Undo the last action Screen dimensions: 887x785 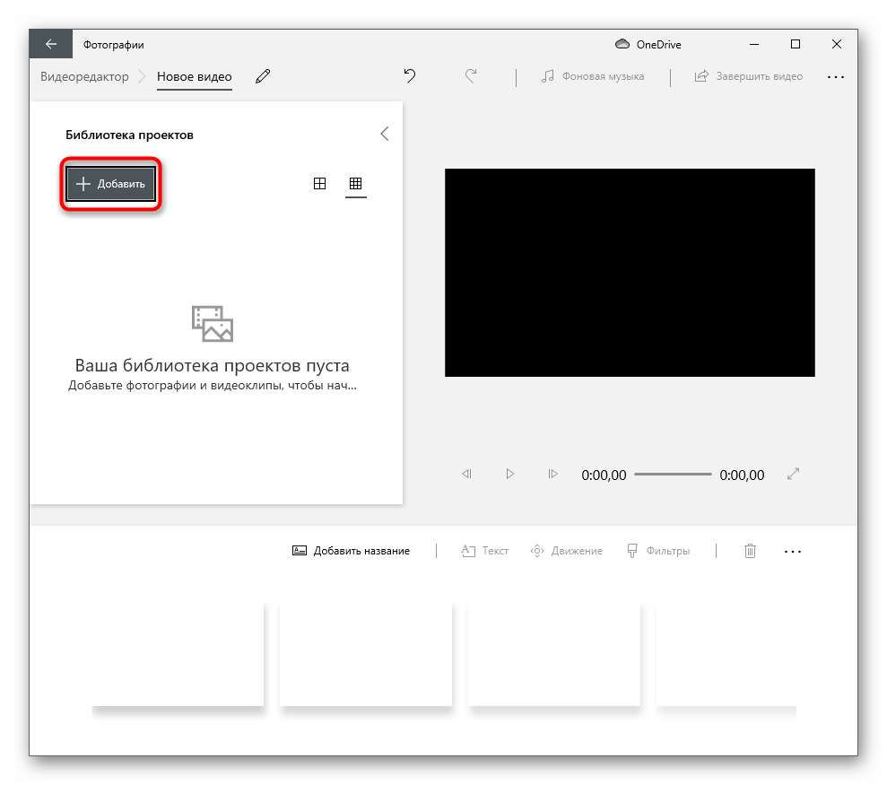(410, 76)
